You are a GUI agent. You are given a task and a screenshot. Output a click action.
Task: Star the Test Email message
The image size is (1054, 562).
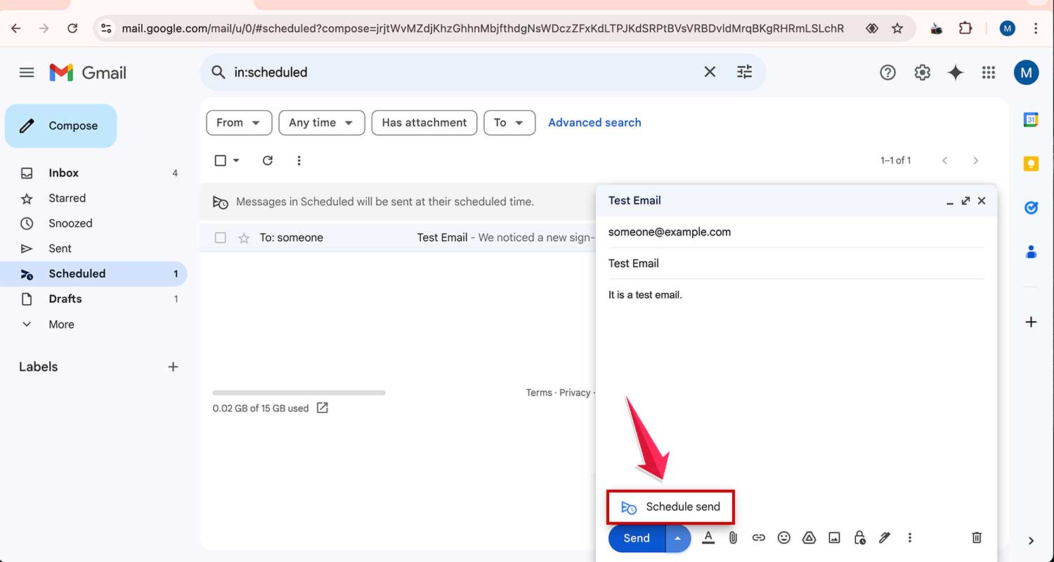244,238
